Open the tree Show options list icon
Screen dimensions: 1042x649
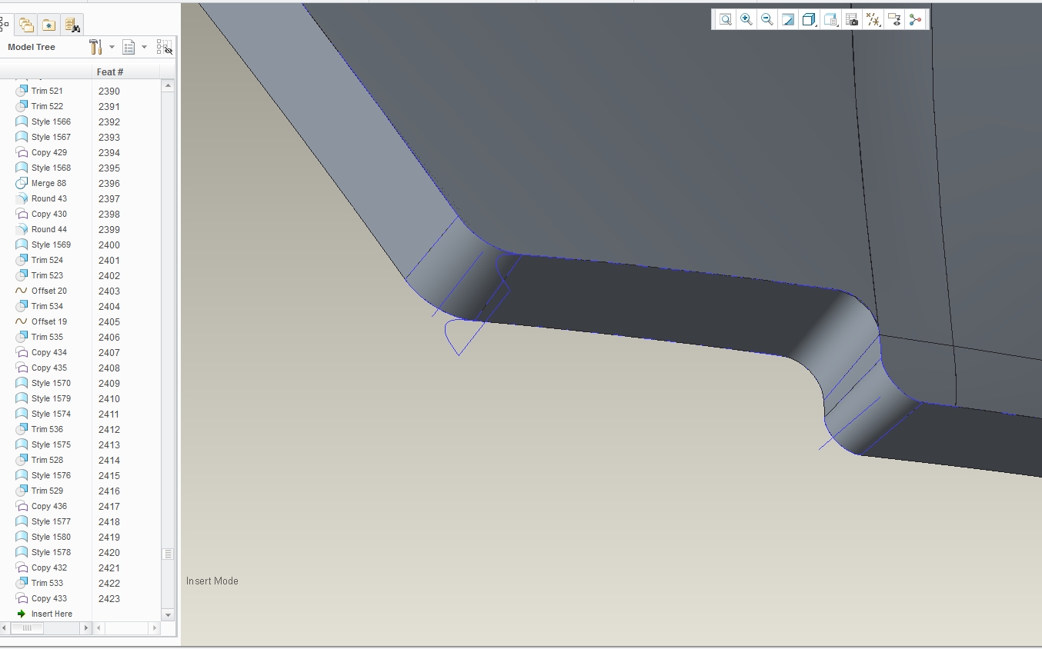click(129, 47)
